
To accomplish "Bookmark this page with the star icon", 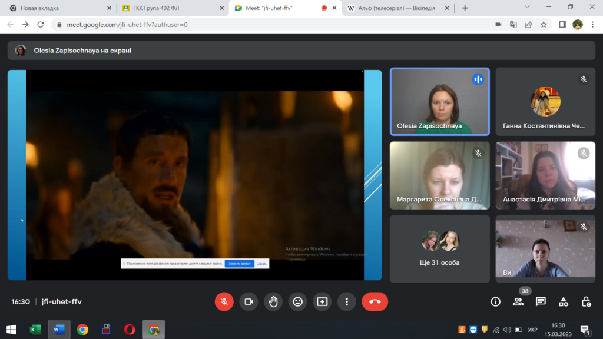I will pos(544,25).
